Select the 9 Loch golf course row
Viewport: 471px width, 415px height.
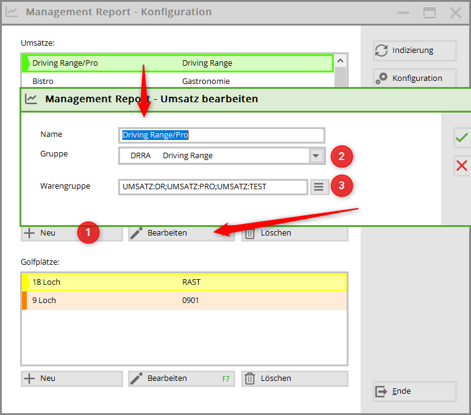click(x=184, y=301)
